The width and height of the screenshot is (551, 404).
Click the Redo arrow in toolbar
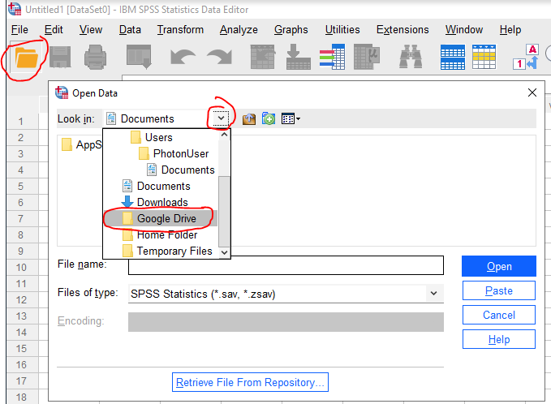pyautogui.click(x=218, y=58)
